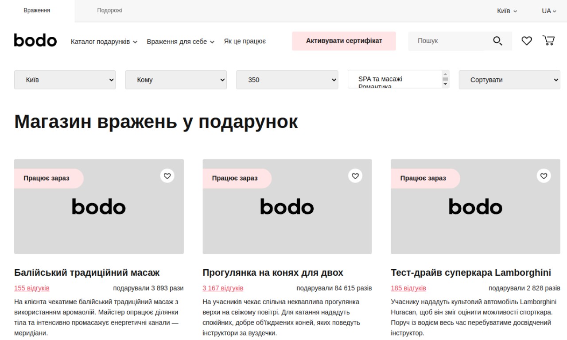Viewport: 567px width, 340px height.
Task: Open the 350 price filter dropdown
Action: [287, 80]
